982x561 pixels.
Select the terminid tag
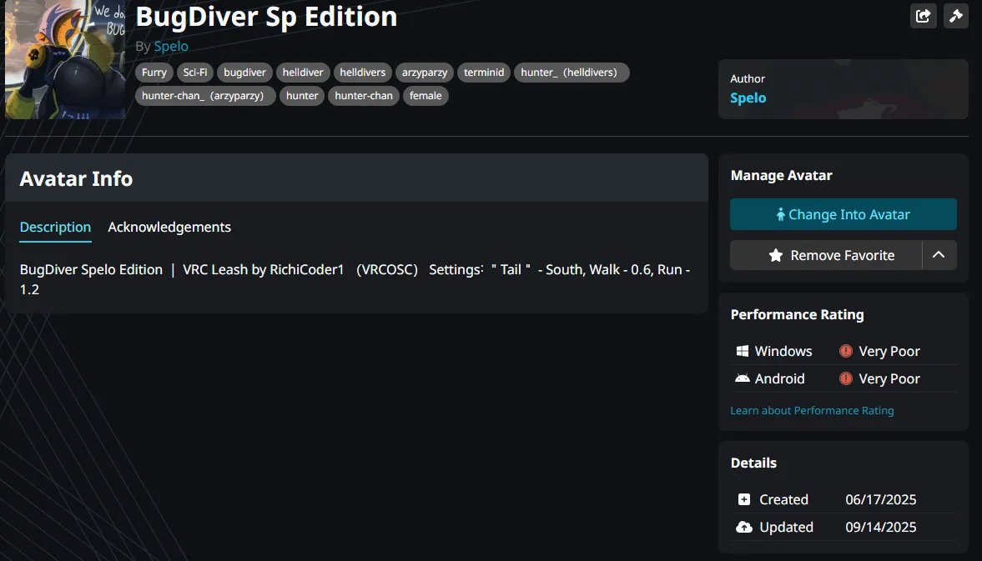point(483,73)
